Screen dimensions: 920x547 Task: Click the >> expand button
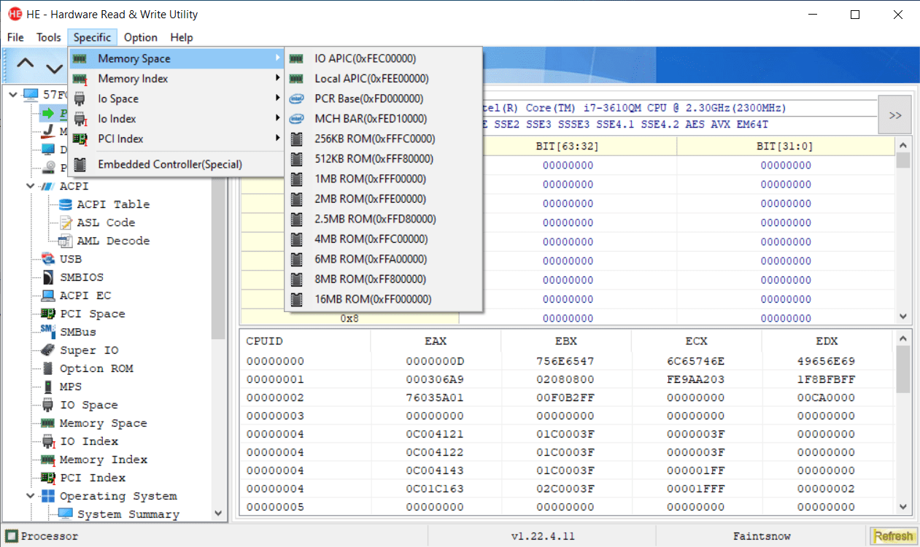coord(895,115)
